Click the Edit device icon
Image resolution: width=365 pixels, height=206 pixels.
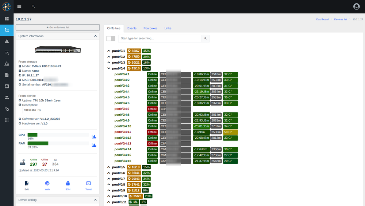tap(27, 184)
